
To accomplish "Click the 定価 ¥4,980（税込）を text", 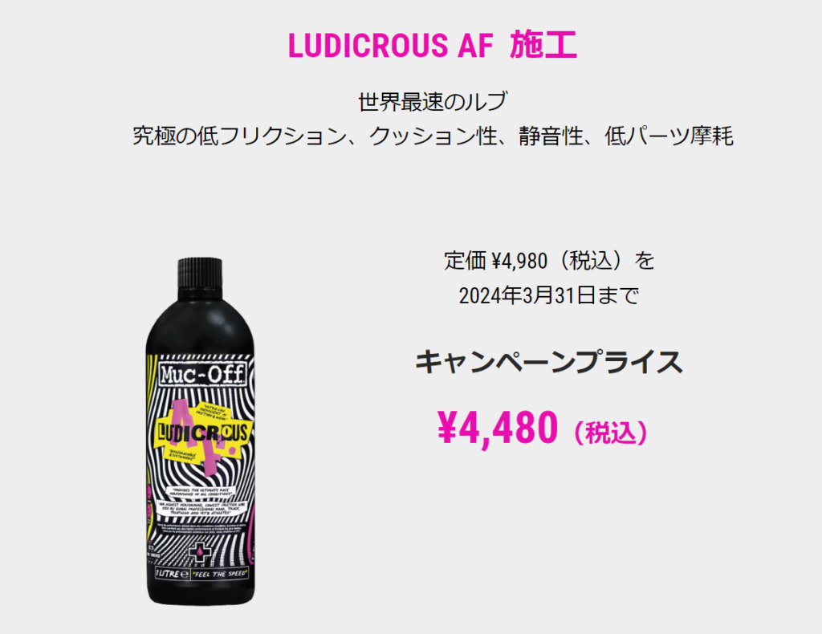I will pyautogui.click(x=549, y=260).
